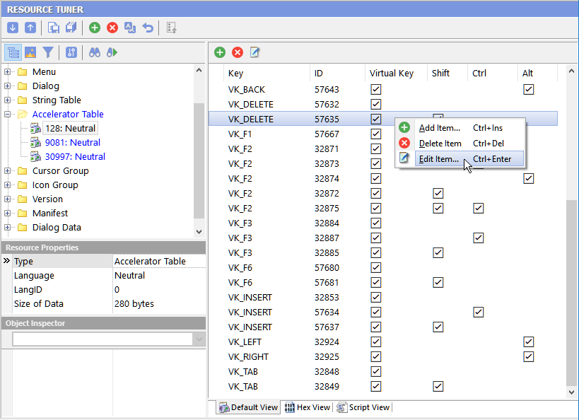Click the green Add resource icon on the main toolbar
Image resolution: width=579 pixels, height=420 pixels.
click(x=94, y=27)
